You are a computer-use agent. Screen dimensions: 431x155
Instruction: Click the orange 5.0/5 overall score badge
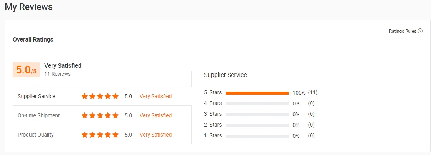pos(26,70)
